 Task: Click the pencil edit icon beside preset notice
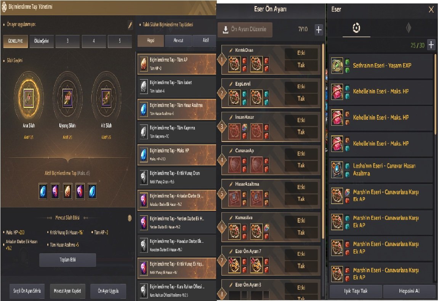click(x=130, y=25)
